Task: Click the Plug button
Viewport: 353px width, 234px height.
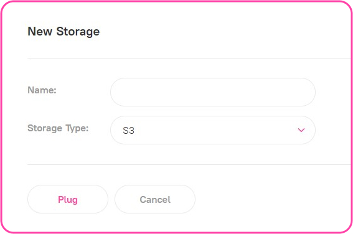Action: (68, 199)
